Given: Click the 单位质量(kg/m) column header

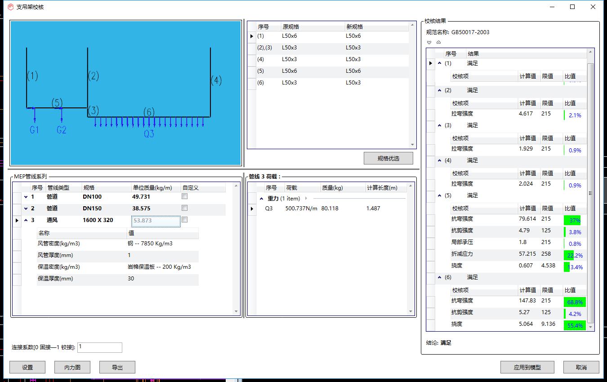Looking at the screenshot, I should pyautogui.click(x=156, y=187).
